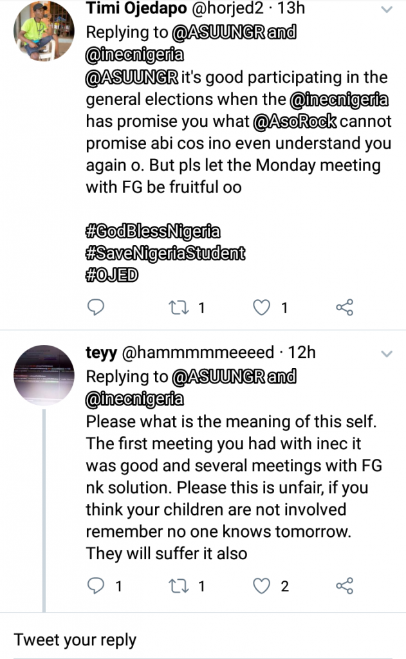Screen dimensions: 406x659
Task: Open the #GodBlessNigeria hashtag
Action: click(x=152, y=230)
